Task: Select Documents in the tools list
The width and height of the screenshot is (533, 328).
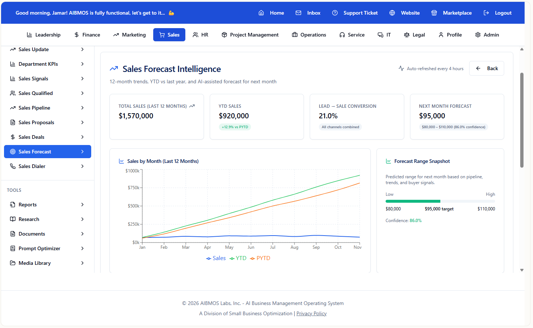Action: click(x=47, y=234)
